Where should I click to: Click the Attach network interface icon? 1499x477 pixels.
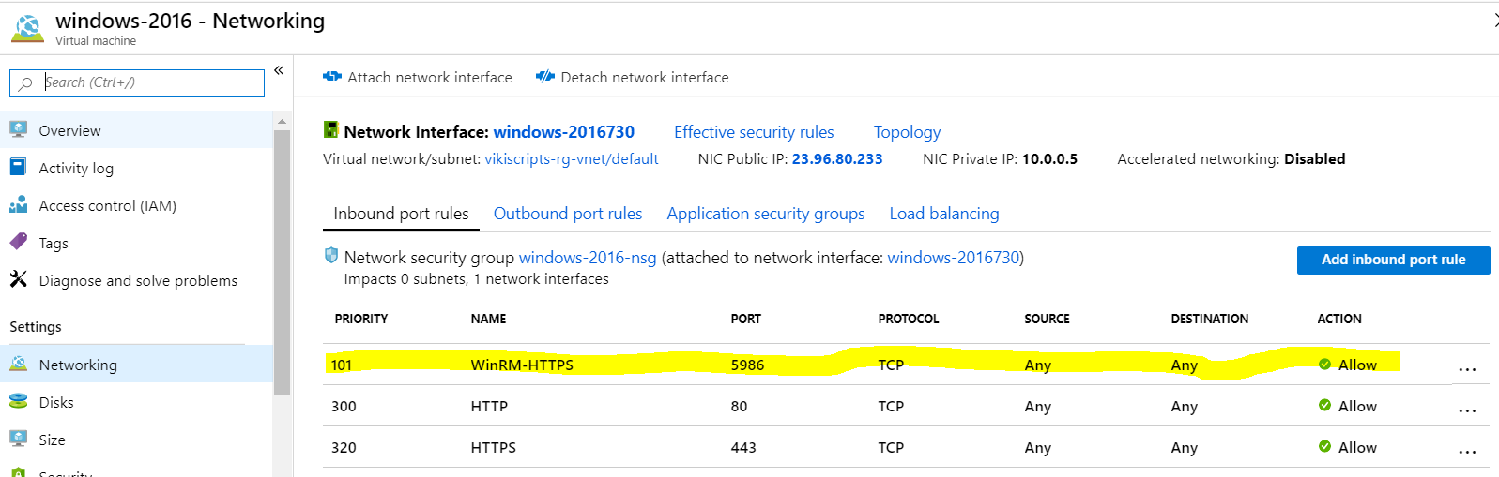331,76
